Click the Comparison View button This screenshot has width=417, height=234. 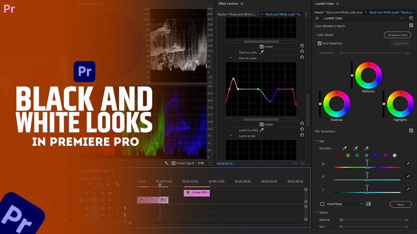pyautogui.click(x=397, y=35)
